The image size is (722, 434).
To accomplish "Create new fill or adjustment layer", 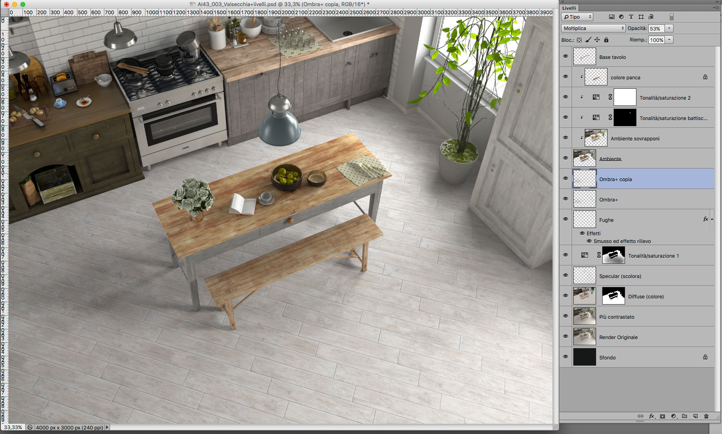I will click(x=674, y=416).
